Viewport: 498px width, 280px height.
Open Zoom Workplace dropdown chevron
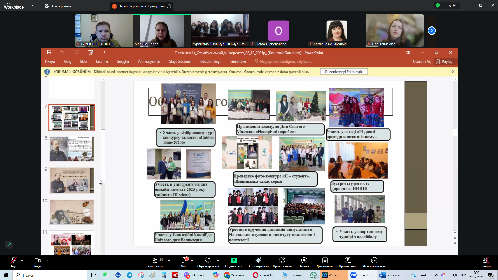coord(33,6)
